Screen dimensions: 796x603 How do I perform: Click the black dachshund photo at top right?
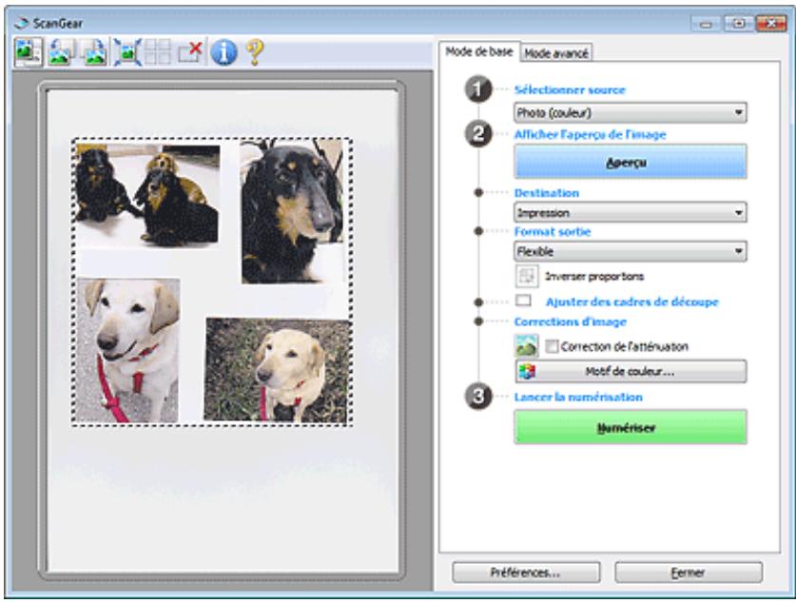[294, 210]
